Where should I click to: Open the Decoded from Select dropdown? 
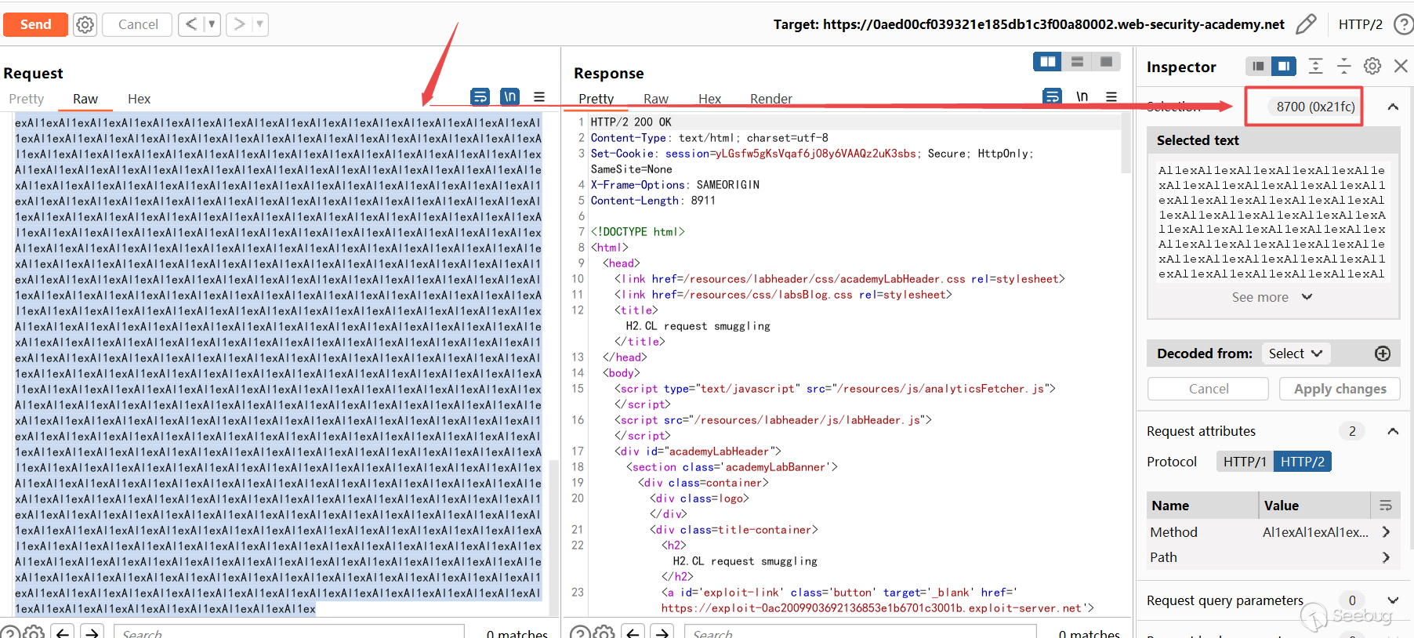(x=1295, y=353)
